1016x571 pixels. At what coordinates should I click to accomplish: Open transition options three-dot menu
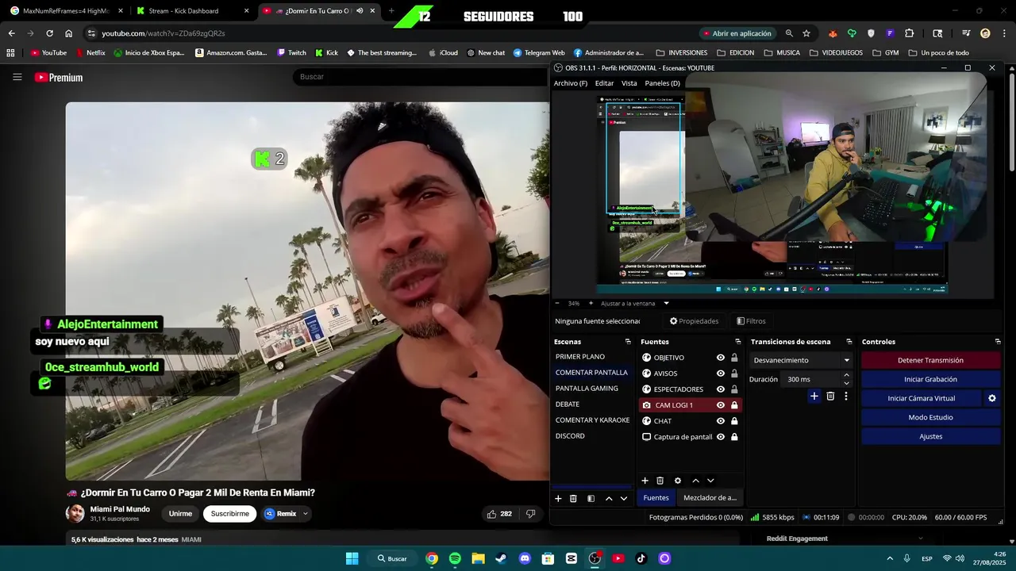tap(845, 396)
